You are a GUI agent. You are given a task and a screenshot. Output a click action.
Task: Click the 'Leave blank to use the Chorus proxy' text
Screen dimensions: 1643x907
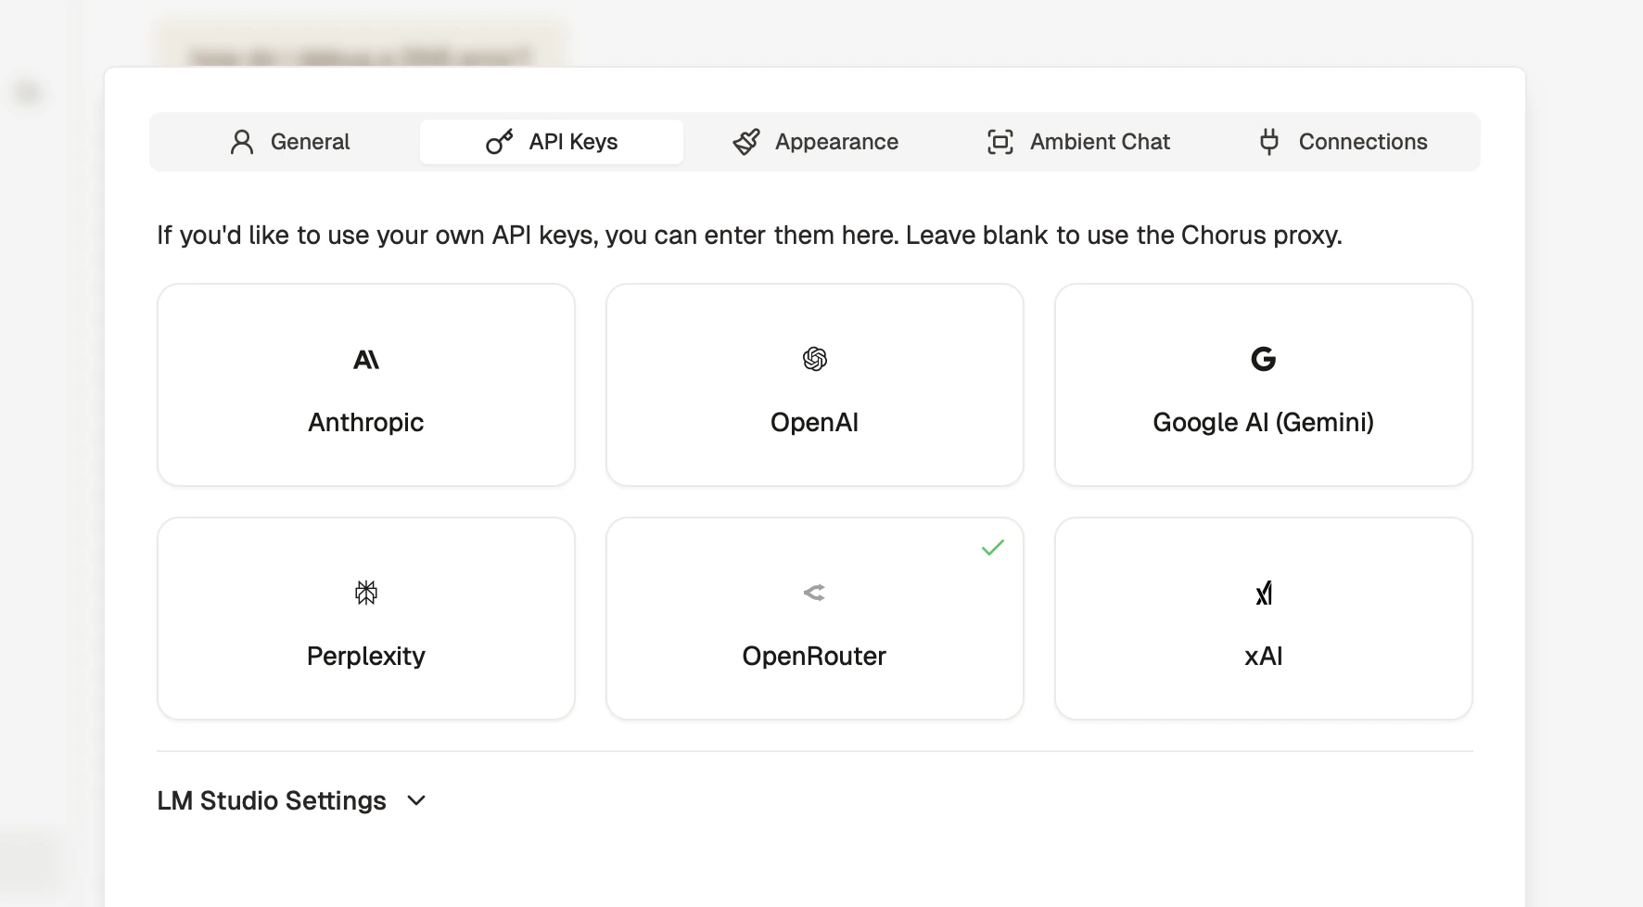click(1124, 235)
